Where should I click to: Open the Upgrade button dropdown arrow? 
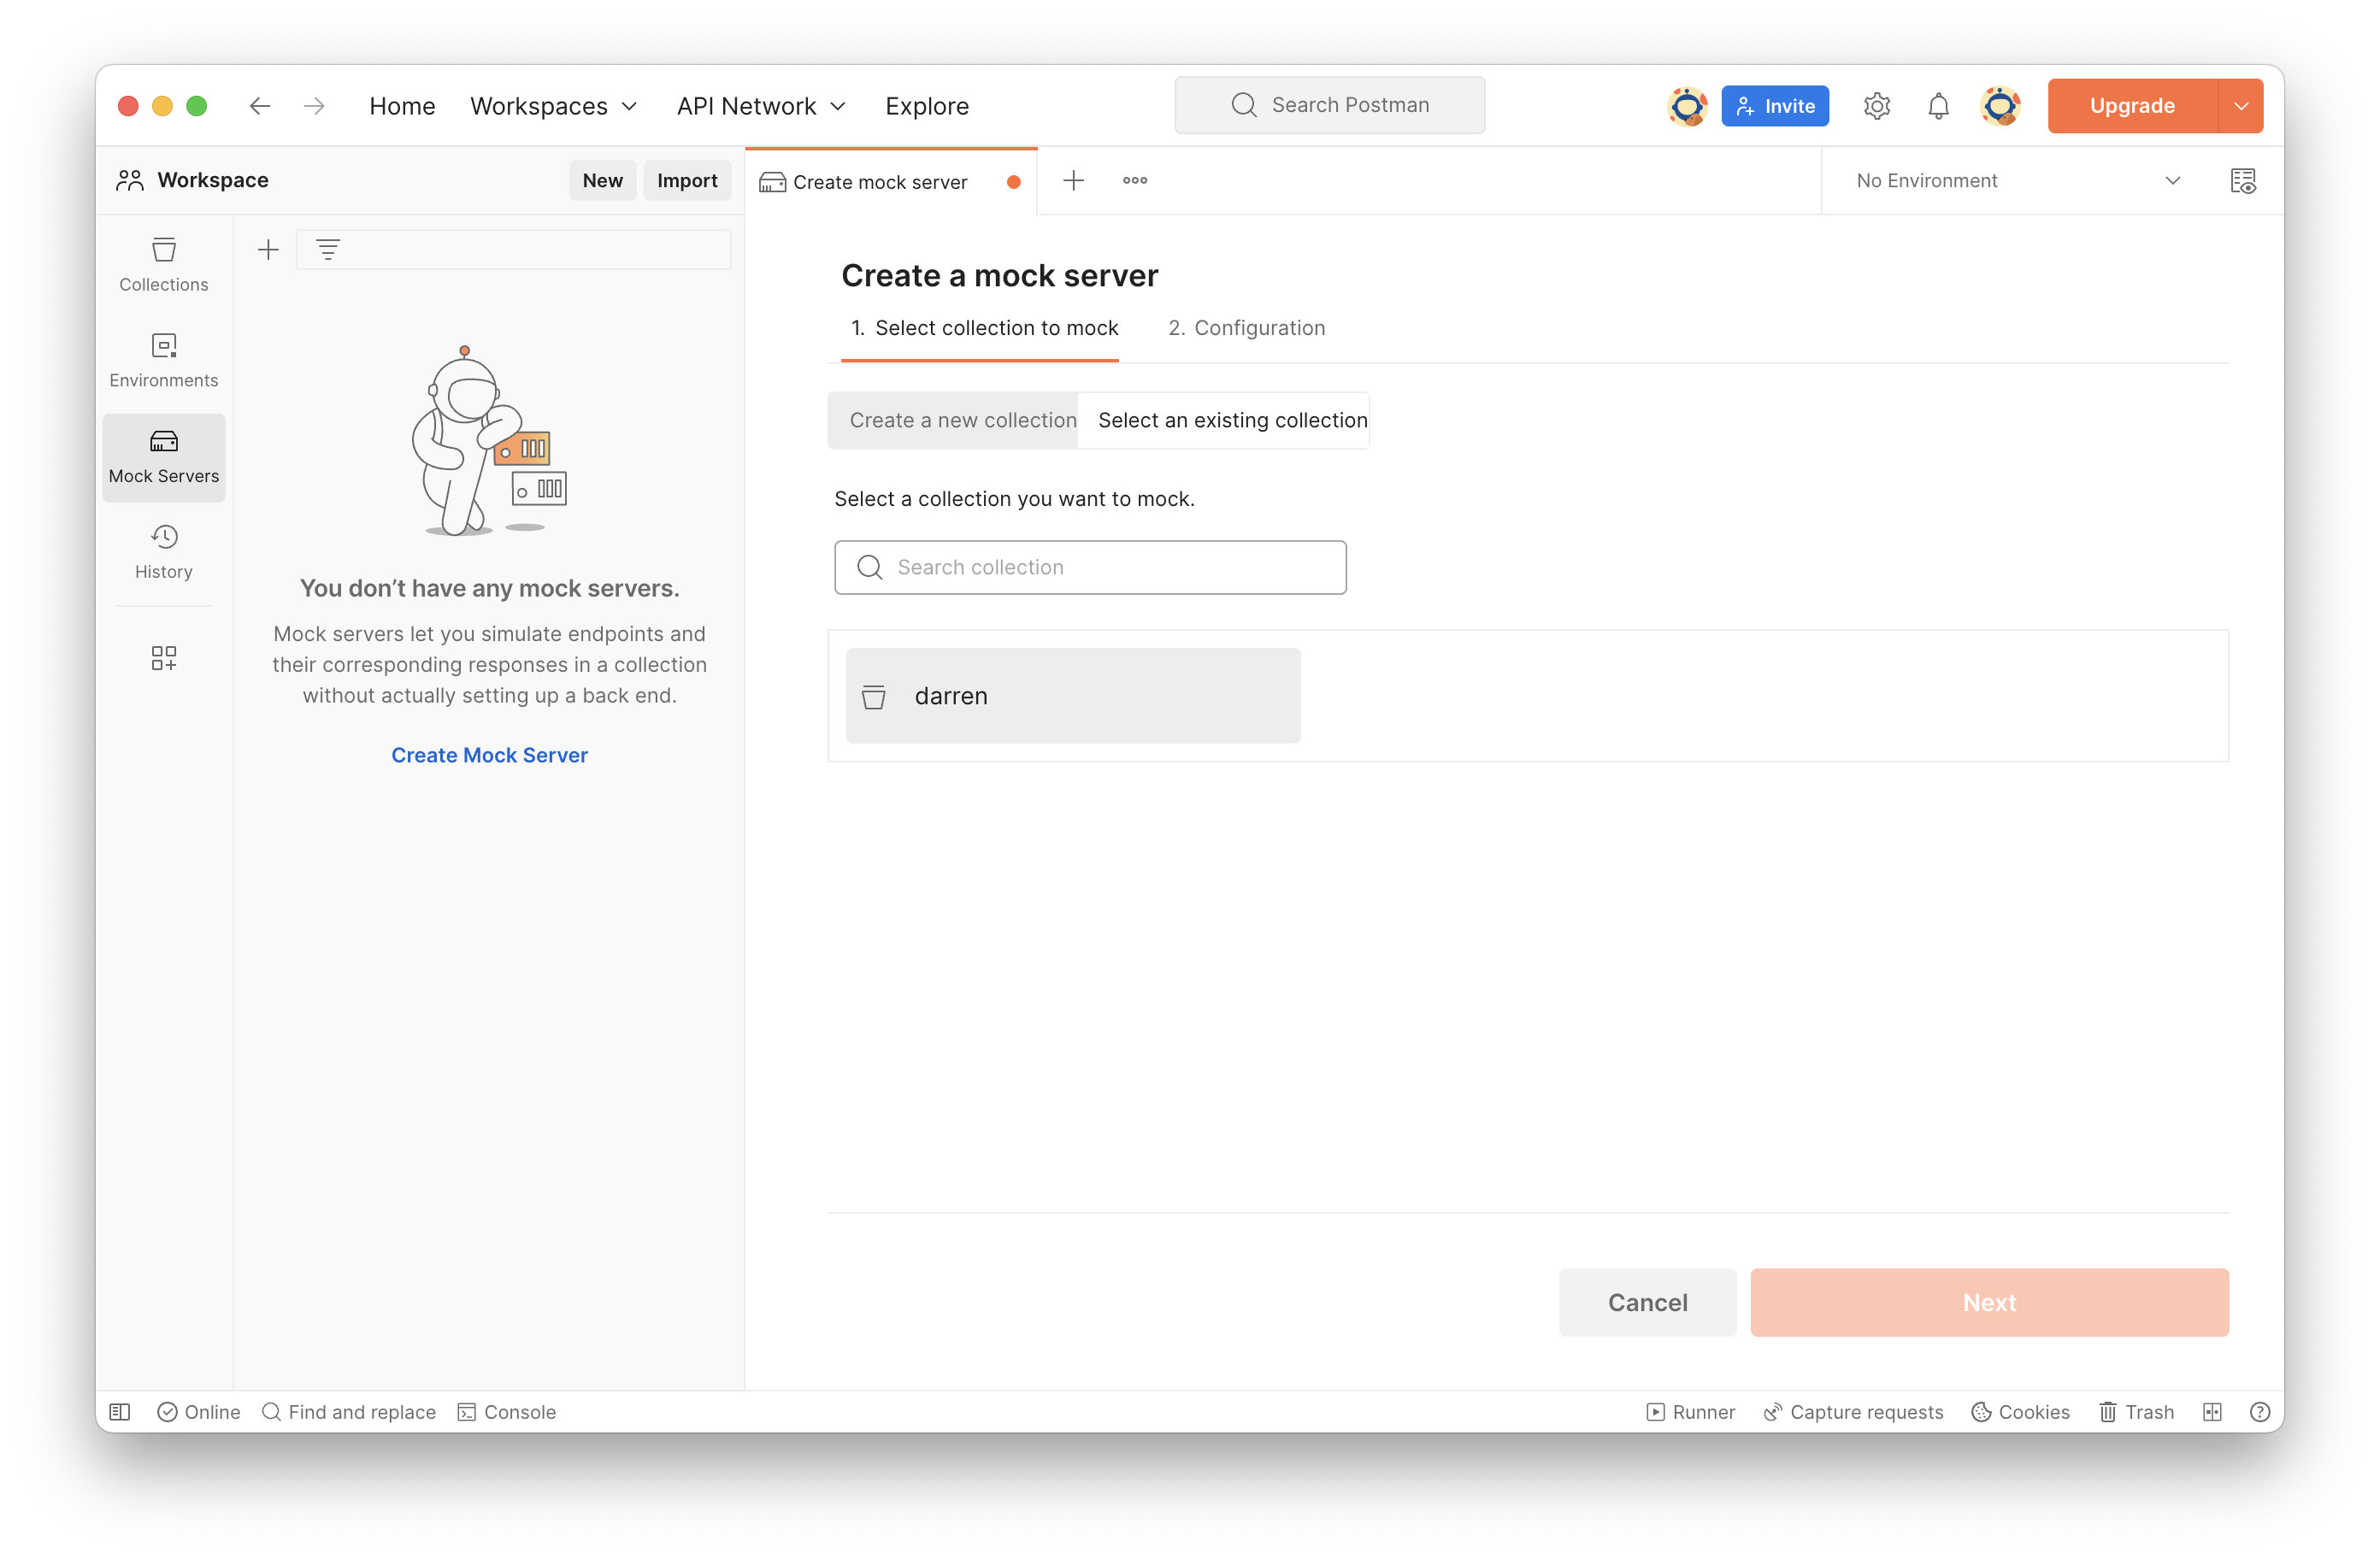click(2240, 106)
